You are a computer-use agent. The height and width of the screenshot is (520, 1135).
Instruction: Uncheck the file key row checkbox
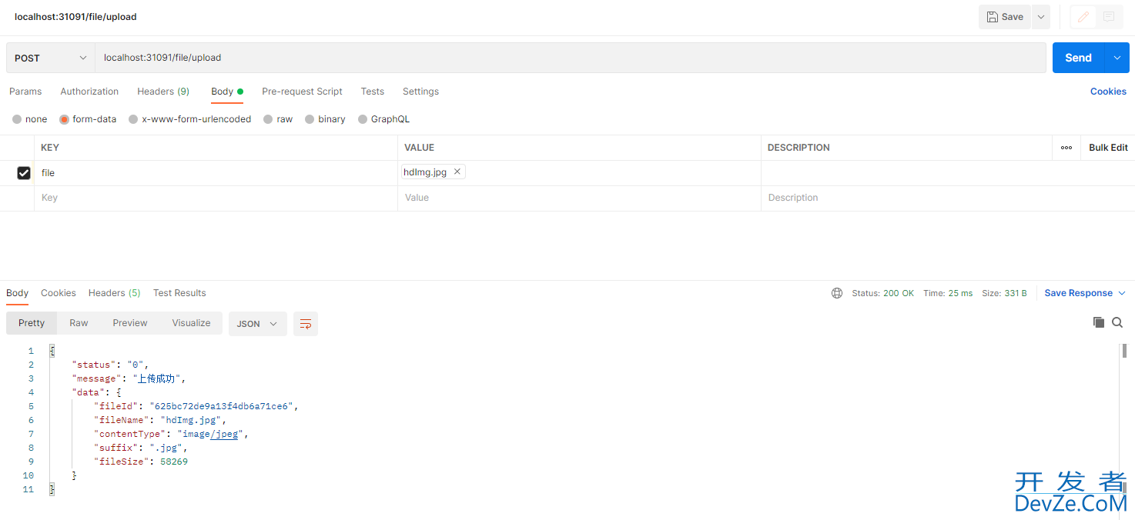[x=24, y=173]
